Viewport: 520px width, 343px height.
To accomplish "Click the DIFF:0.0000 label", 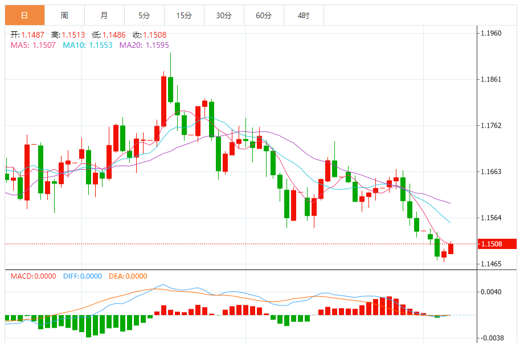I will [82, 276].
